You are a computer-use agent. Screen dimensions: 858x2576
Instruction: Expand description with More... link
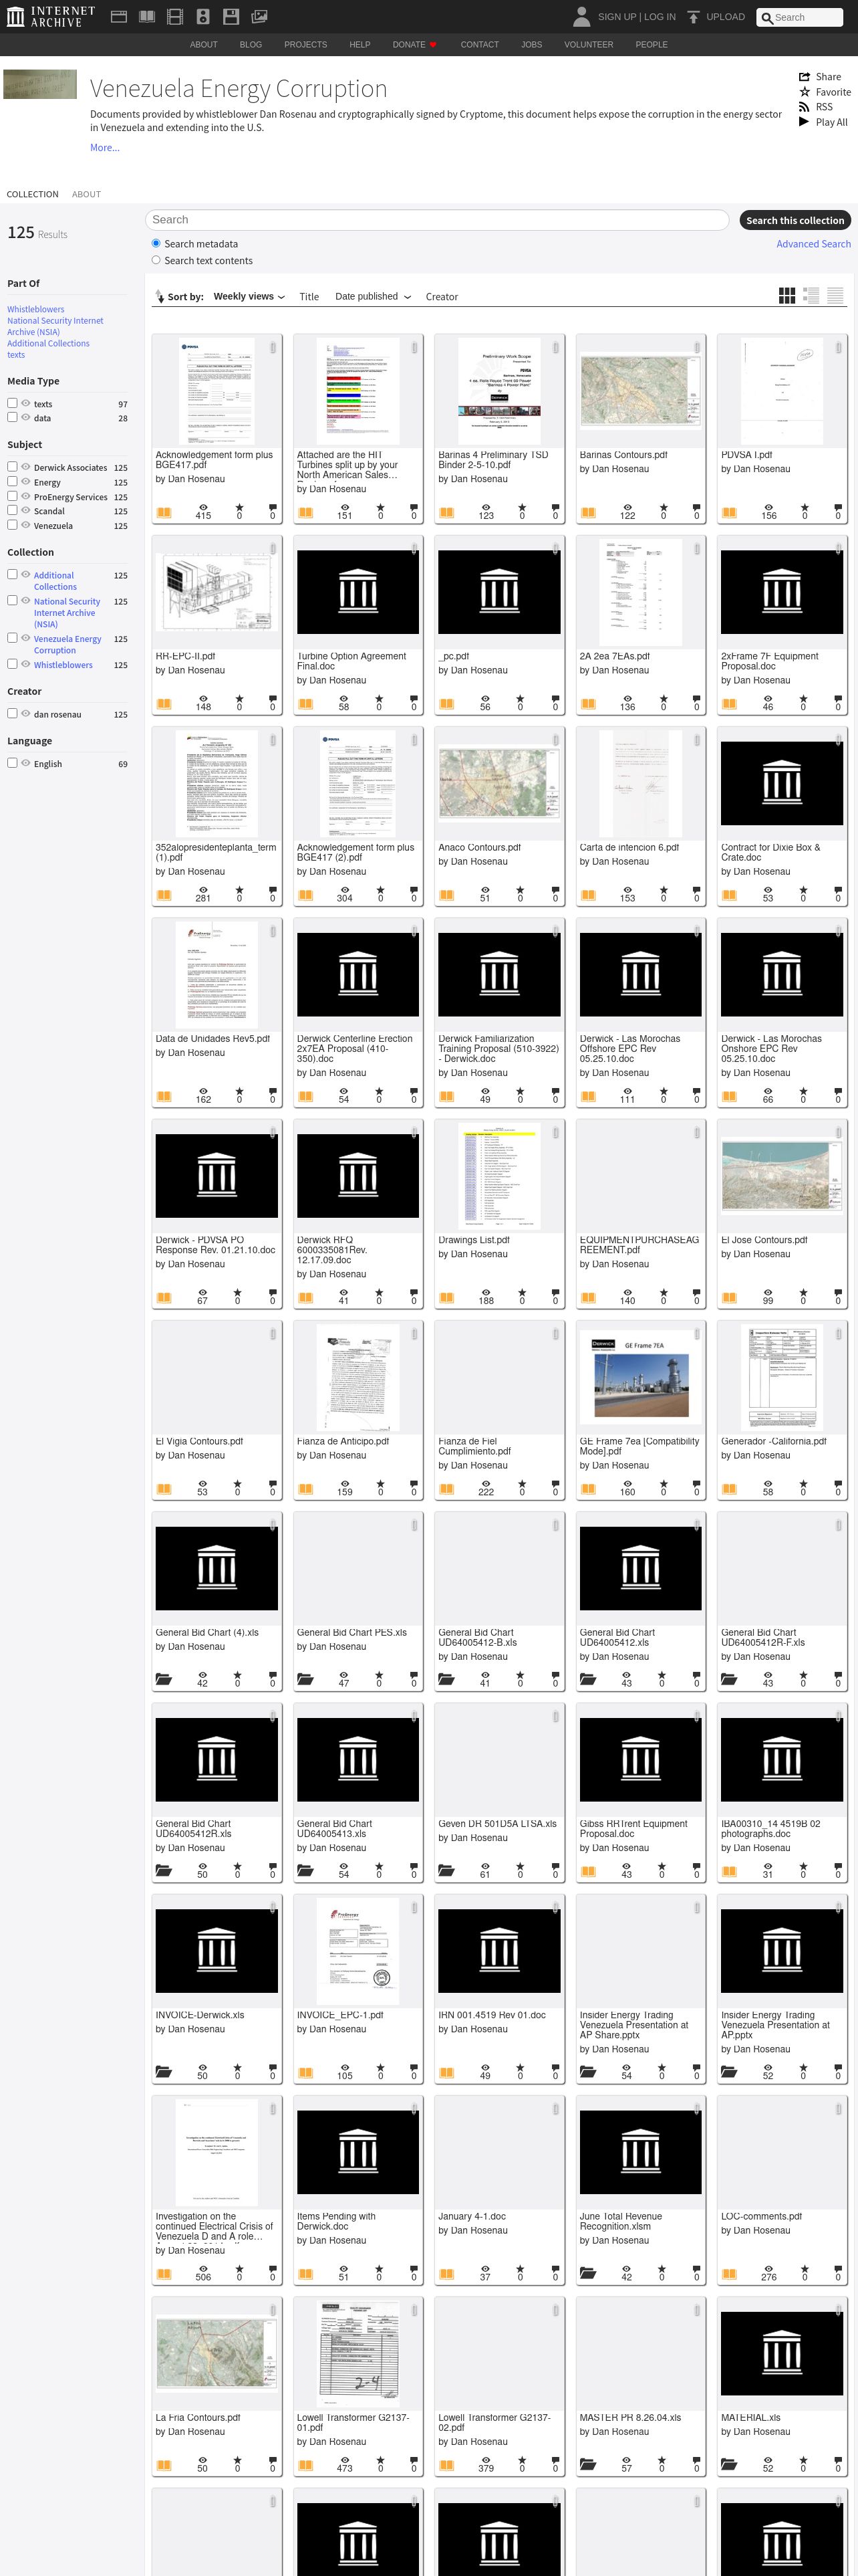pos(105,147)
